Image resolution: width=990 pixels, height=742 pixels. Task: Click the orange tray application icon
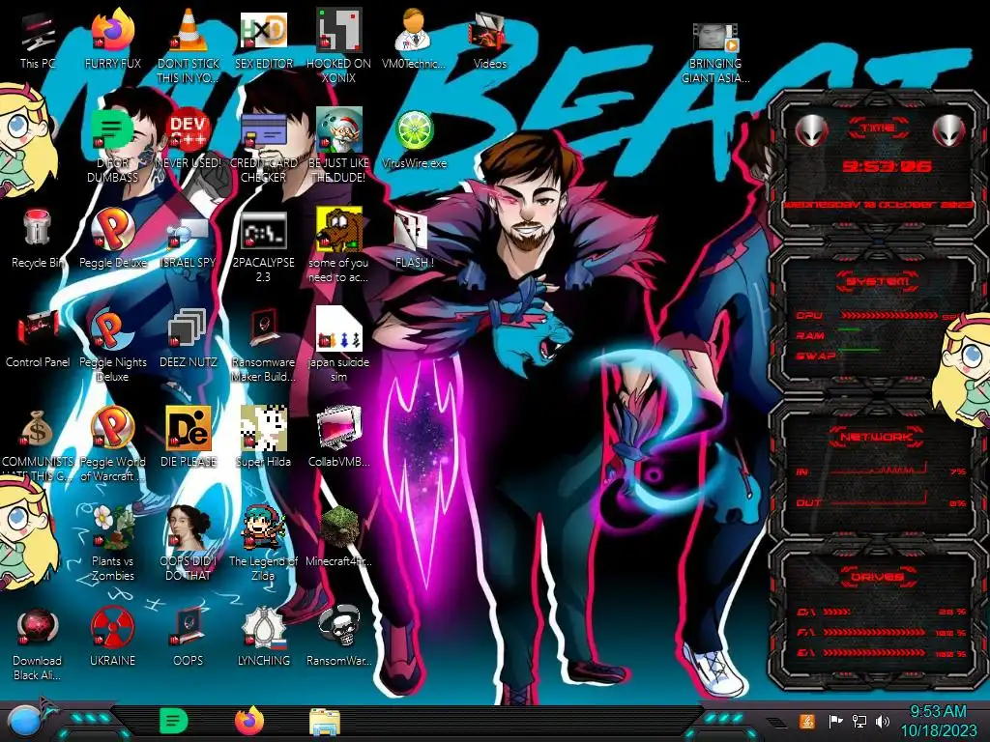tap(807, 721)
